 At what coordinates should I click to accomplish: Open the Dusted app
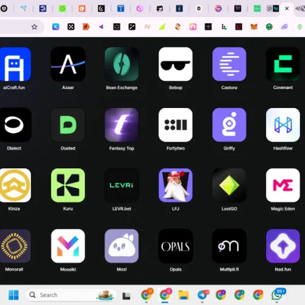point(68,124)
